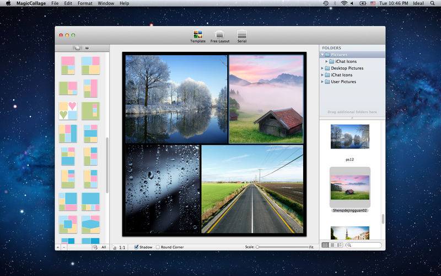
Task: Click the Scale slider handle
Action: point(257,247)
